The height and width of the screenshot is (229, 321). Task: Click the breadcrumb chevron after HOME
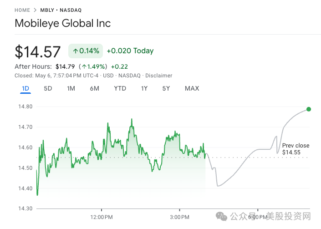point(35,10)
